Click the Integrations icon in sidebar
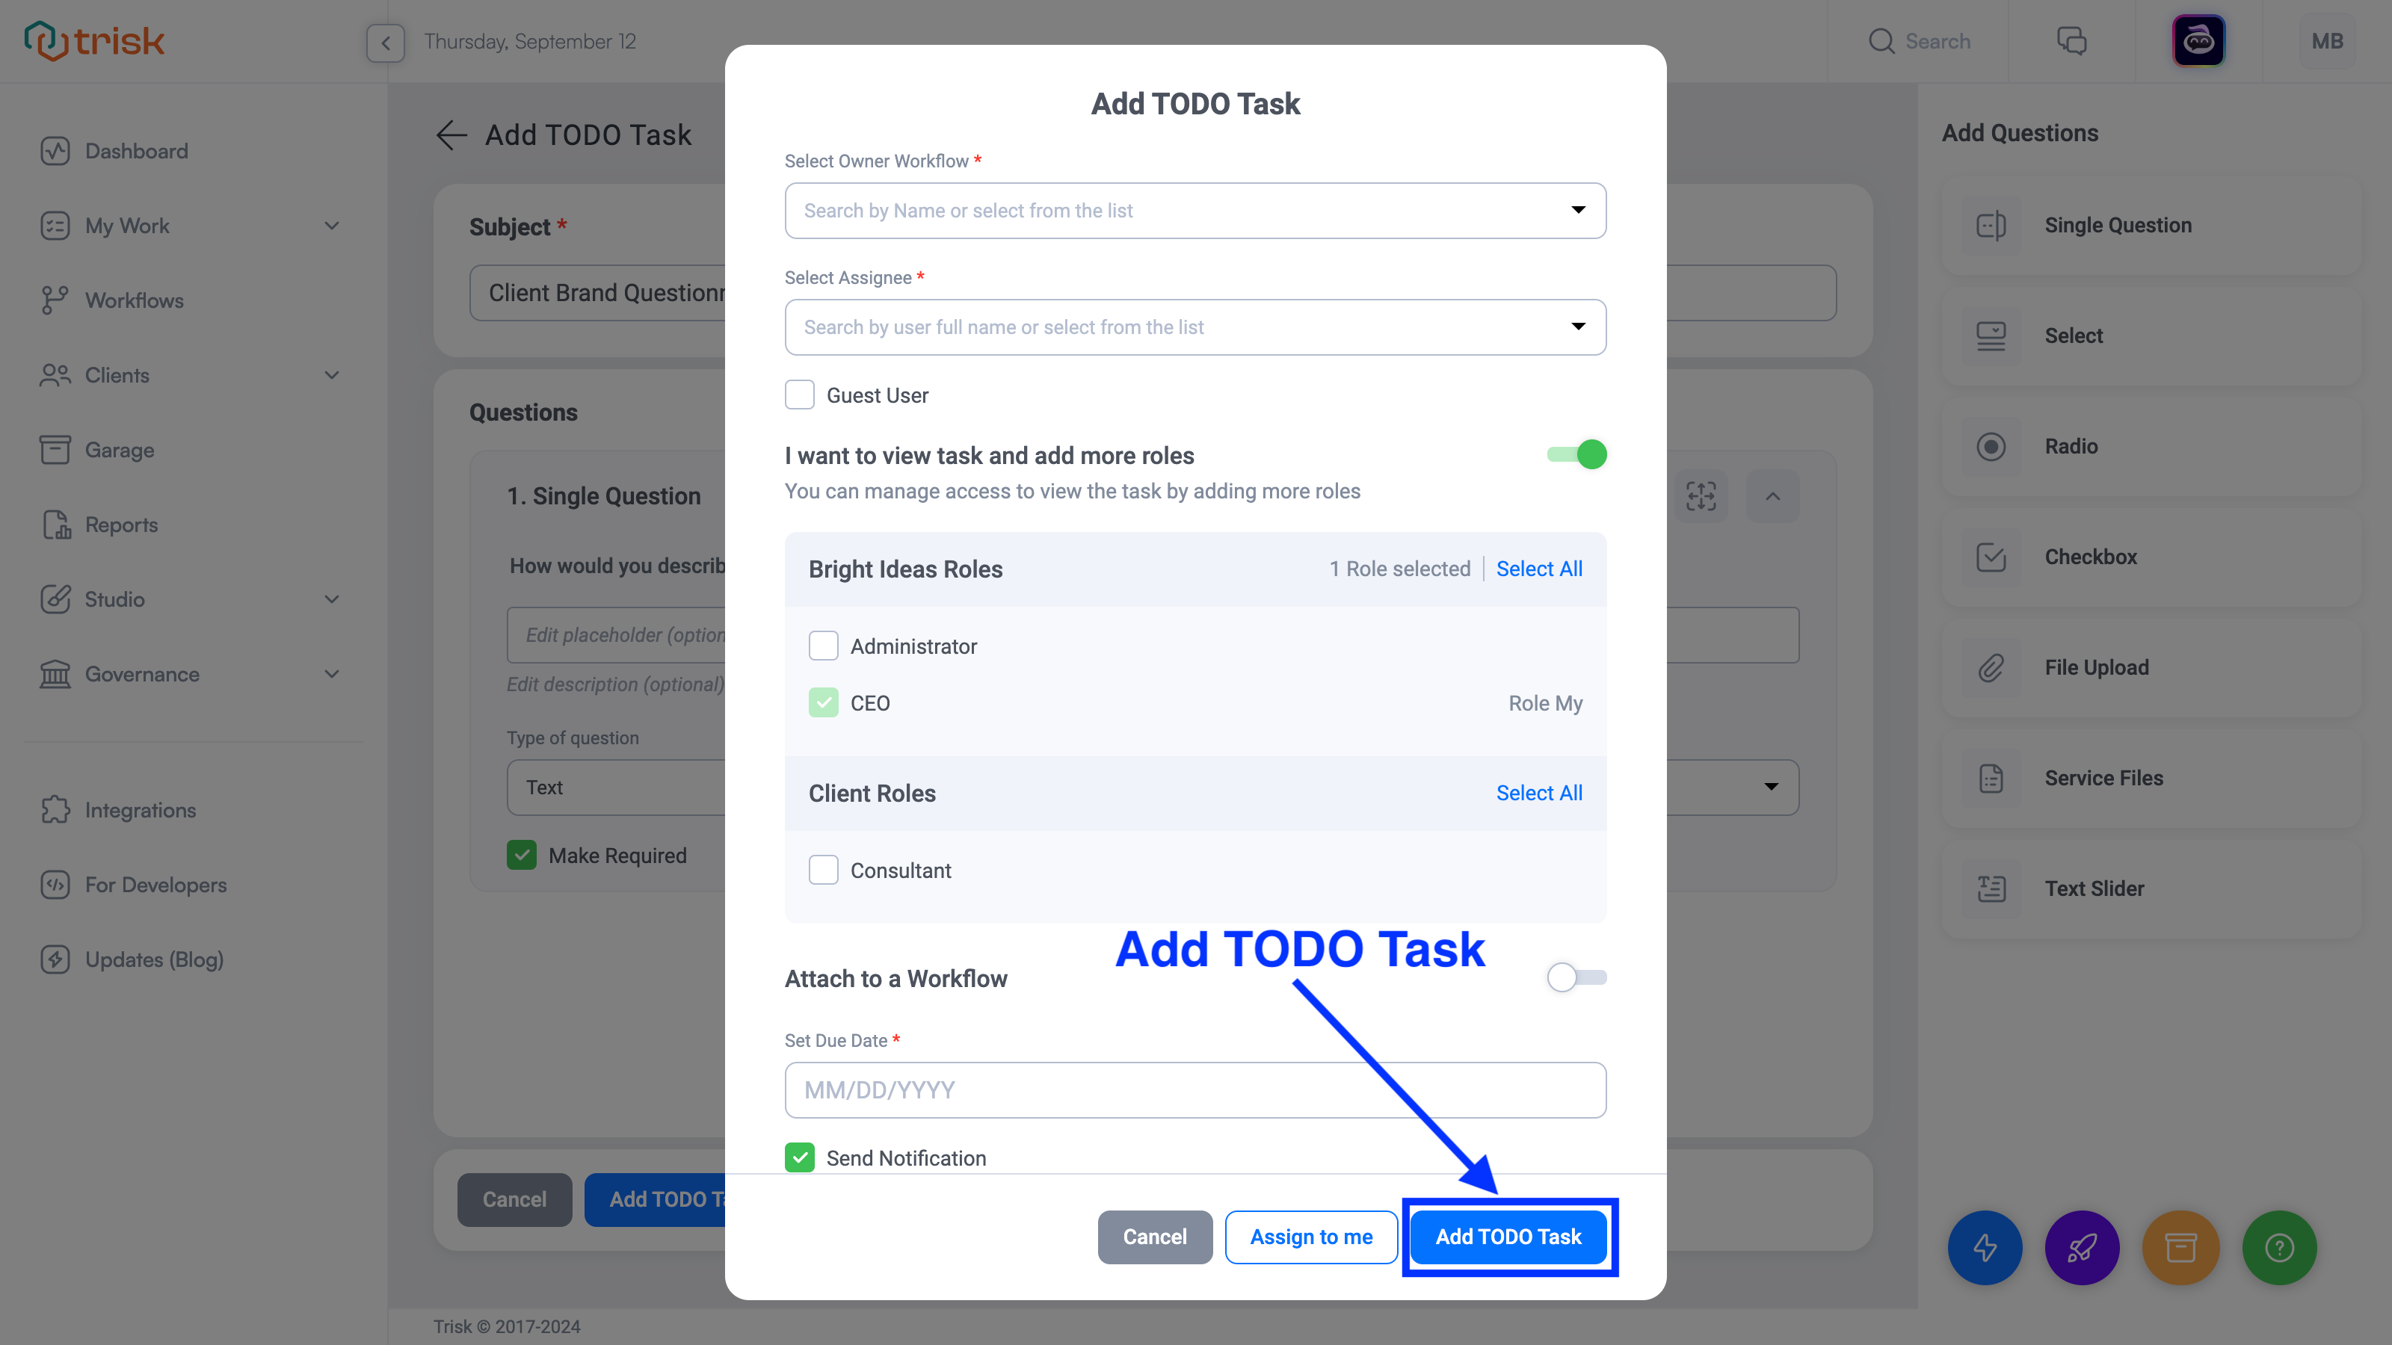The width and height of the screenshot is (2392, 1345). click(x=56, y=810)
